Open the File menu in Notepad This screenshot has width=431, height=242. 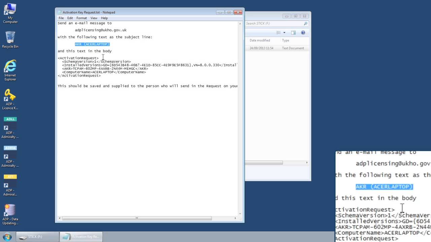tap(61, 18)
